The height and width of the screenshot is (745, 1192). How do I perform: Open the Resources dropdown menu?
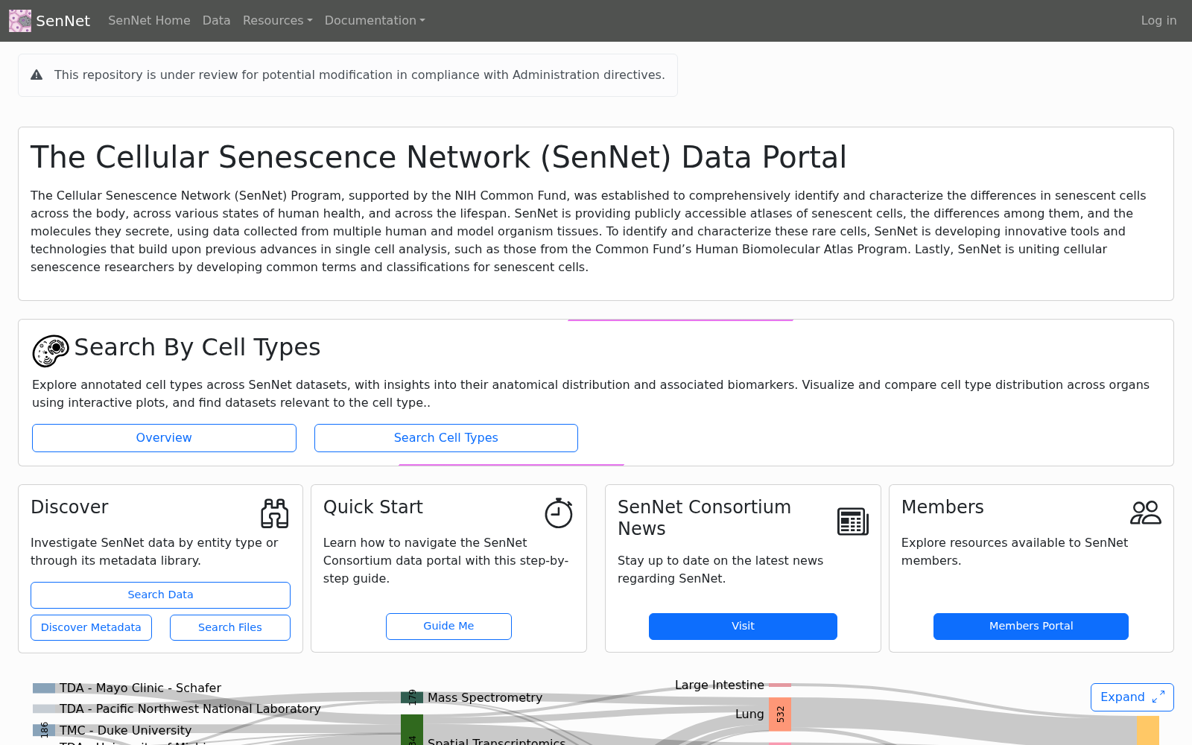[277, 21]
